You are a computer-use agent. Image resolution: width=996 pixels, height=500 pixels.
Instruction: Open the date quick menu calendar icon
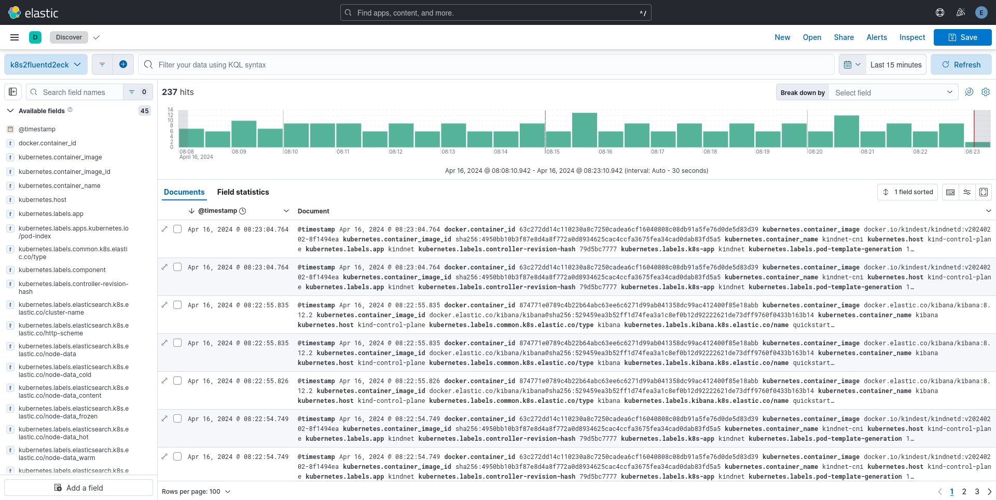852,64
